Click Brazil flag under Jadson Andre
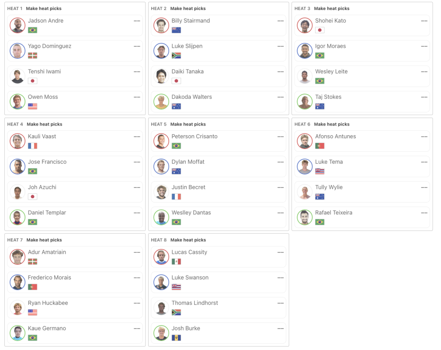The height and width of the screenshot is (350, 441). [32, 30]
